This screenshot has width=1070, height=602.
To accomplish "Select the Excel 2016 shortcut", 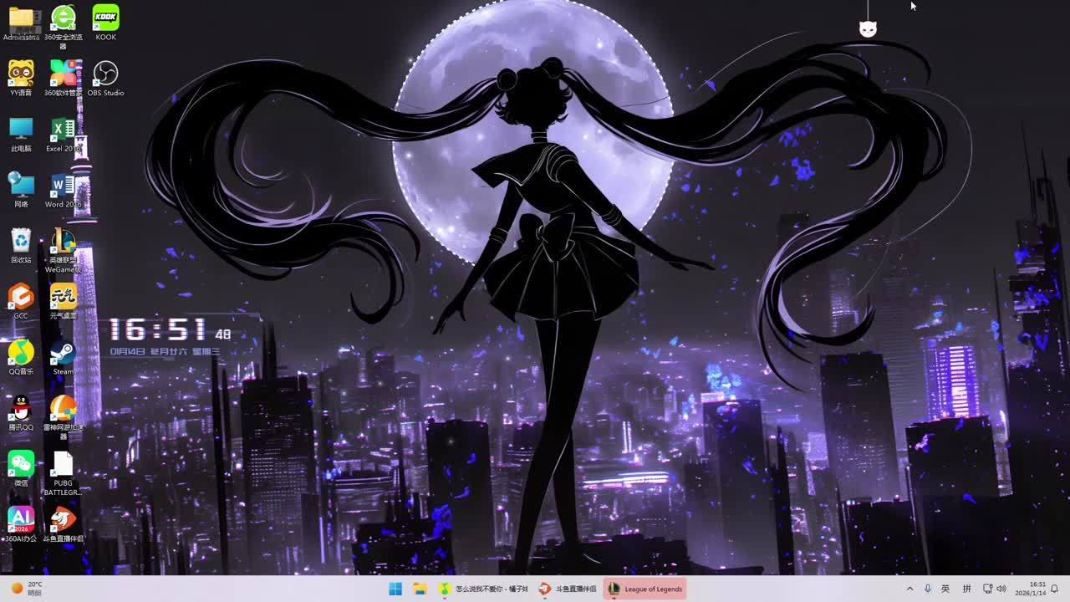I will pyautogui.click(x=64, y=130).
